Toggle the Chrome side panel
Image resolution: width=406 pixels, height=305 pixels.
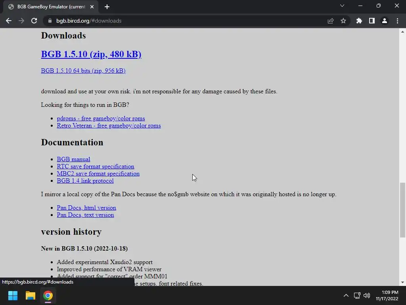372,21
